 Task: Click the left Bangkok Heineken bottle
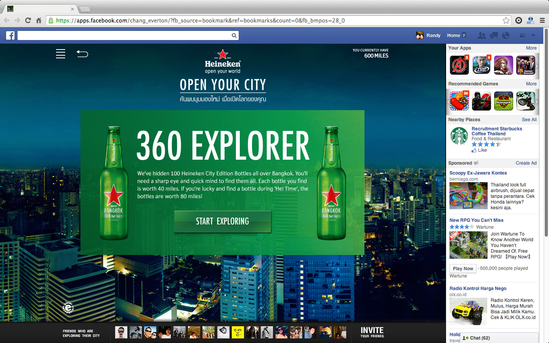click(114, 183)
